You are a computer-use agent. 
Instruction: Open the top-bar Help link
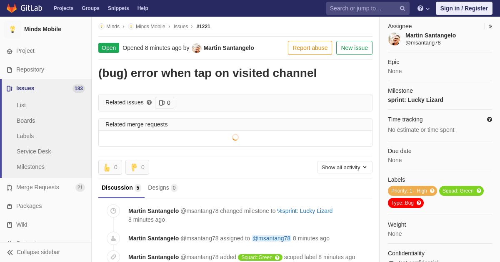[x=143, y=8]
